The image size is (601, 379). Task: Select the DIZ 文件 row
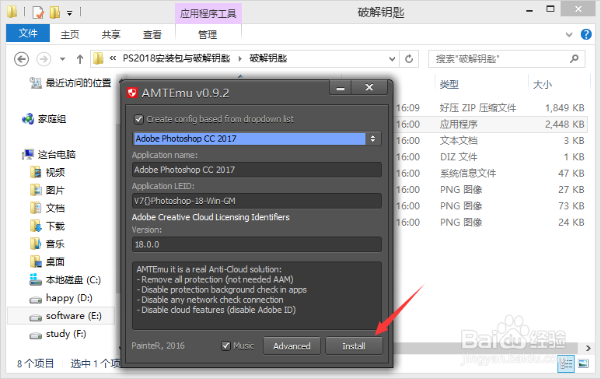491,157
